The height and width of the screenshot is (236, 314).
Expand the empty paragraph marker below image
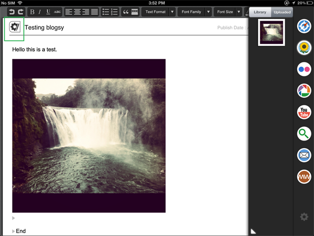tap(14, 218)
